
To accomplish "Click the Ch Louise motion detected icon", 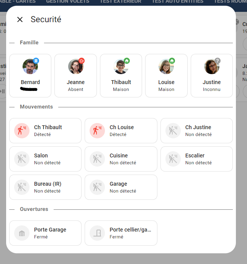I will (97, 131).
